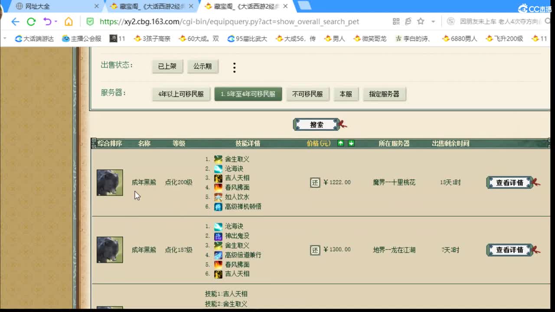Viewport: 555px width, 312px height.
Task: Click 舍生取义 skill icon in first listing
Action: pyautogui.click(x=218, y=159)
